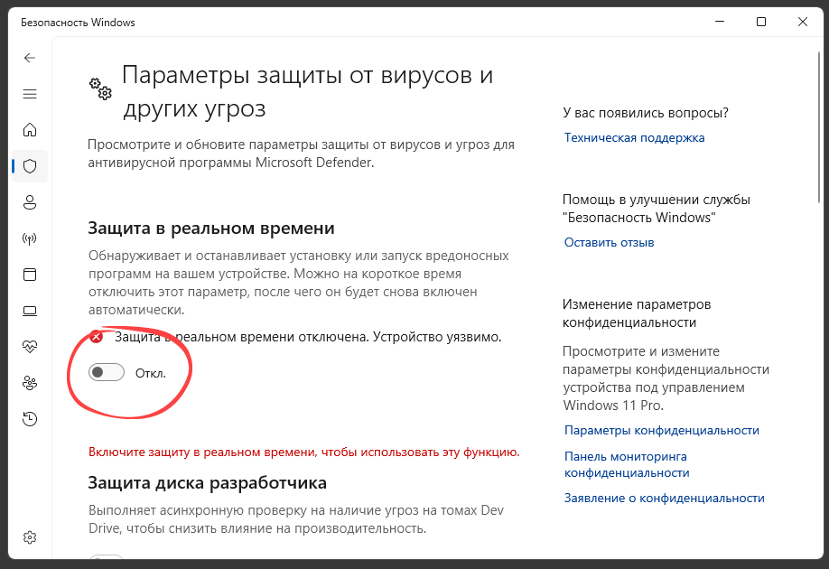Go to Home via sidebar house icon
The width and height of the screenshot is (829, 569).
[x=30, y=130]
